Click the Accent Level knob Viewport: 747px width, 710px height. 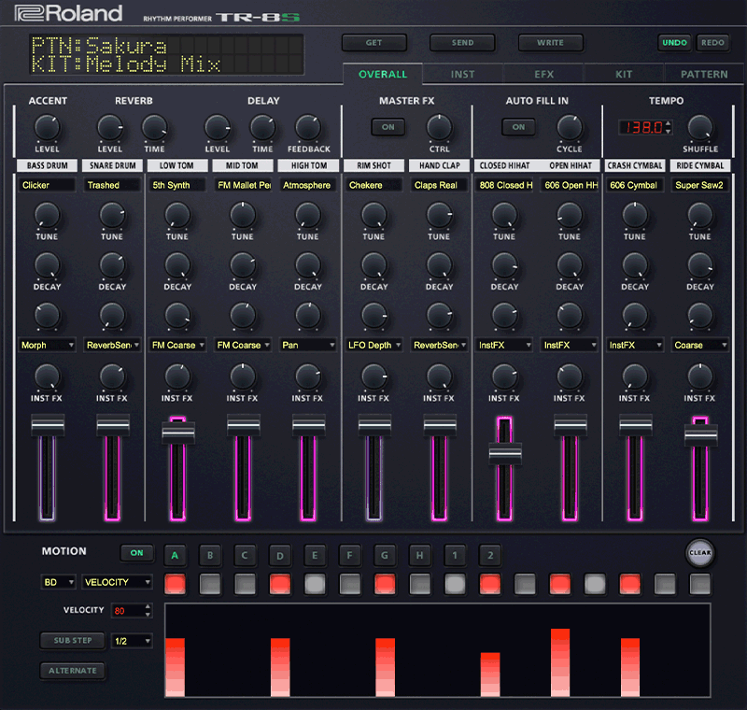coord(48,127)
